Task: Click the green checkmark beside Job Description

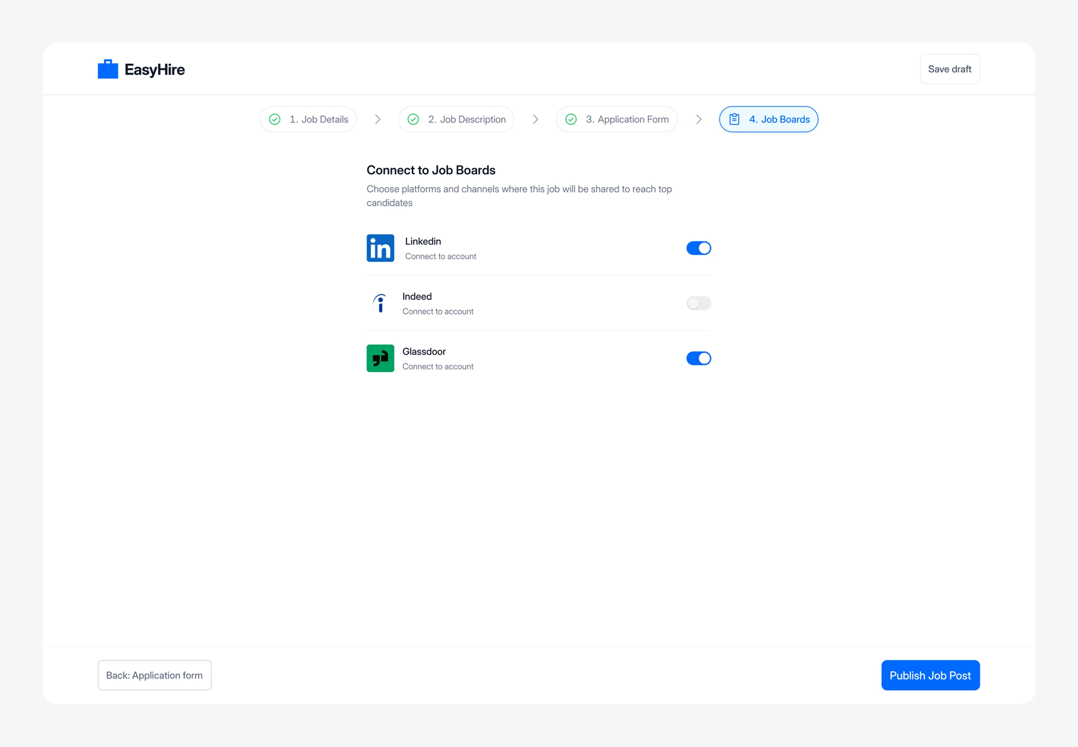Action: point(413,119)
